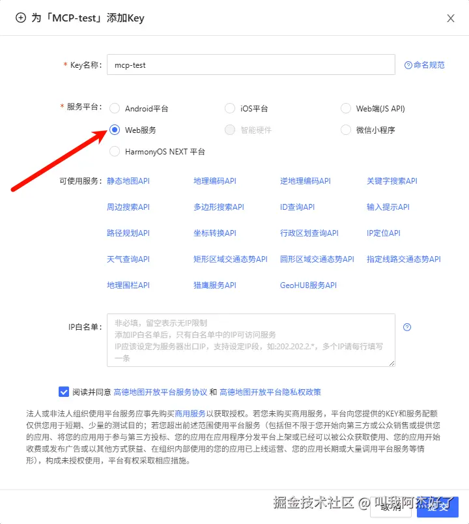Open 高德地图开放平台服务协议 link
This screenshot has height=524, width=469.
point(160,392)
